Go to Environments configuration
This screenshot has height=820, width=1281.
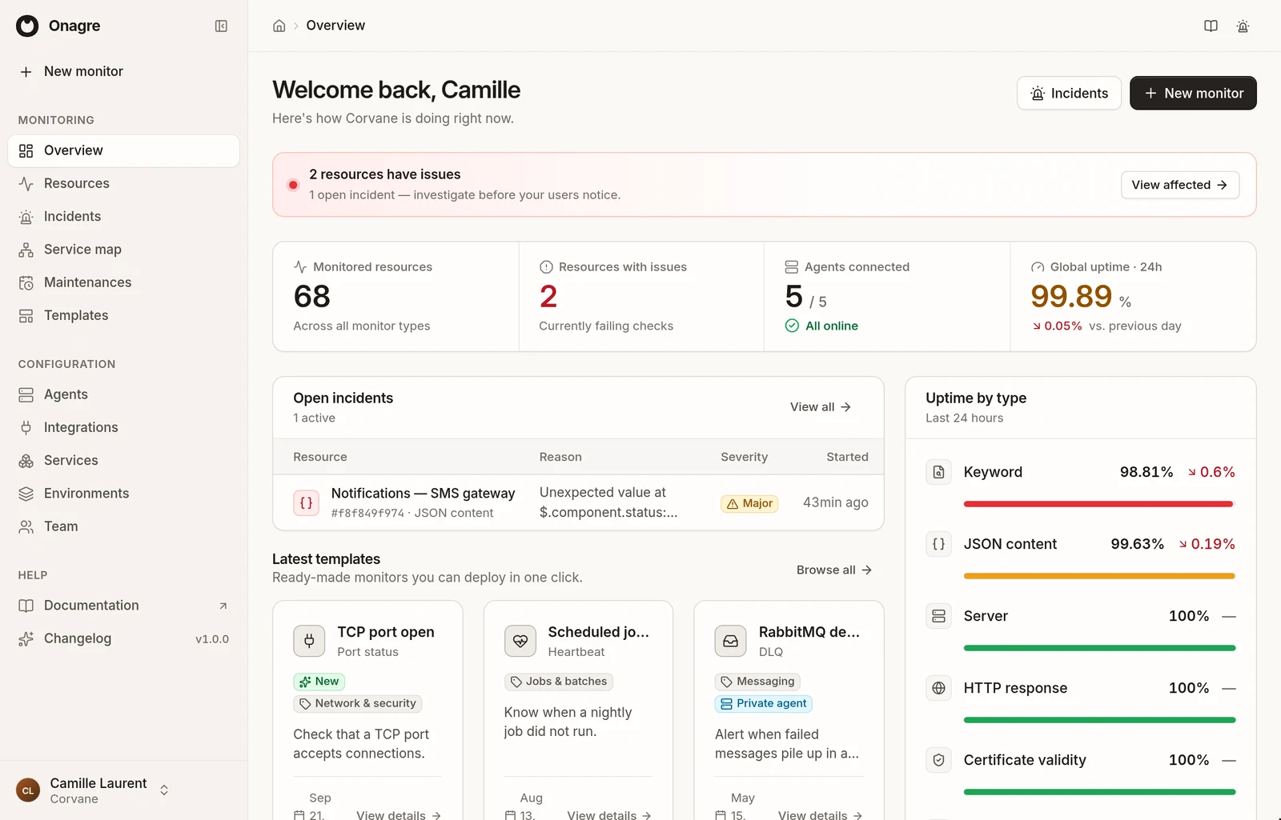pos(123,494)
